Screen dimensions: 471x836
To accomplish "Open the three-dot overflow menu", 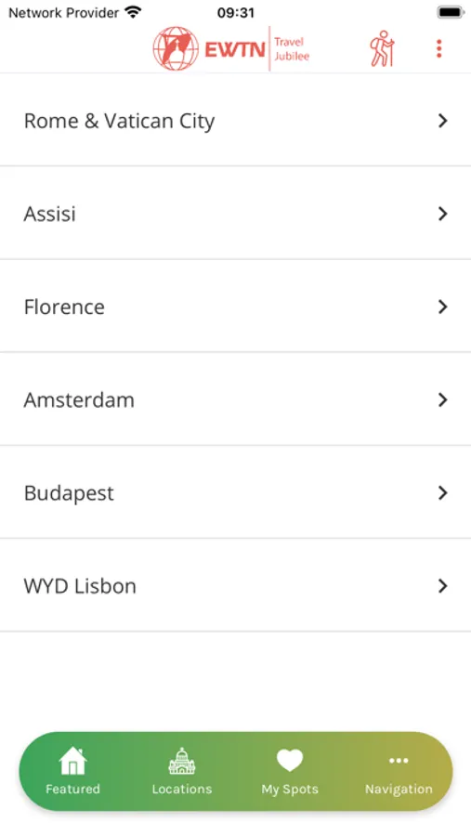I will [x=439, y=48].
